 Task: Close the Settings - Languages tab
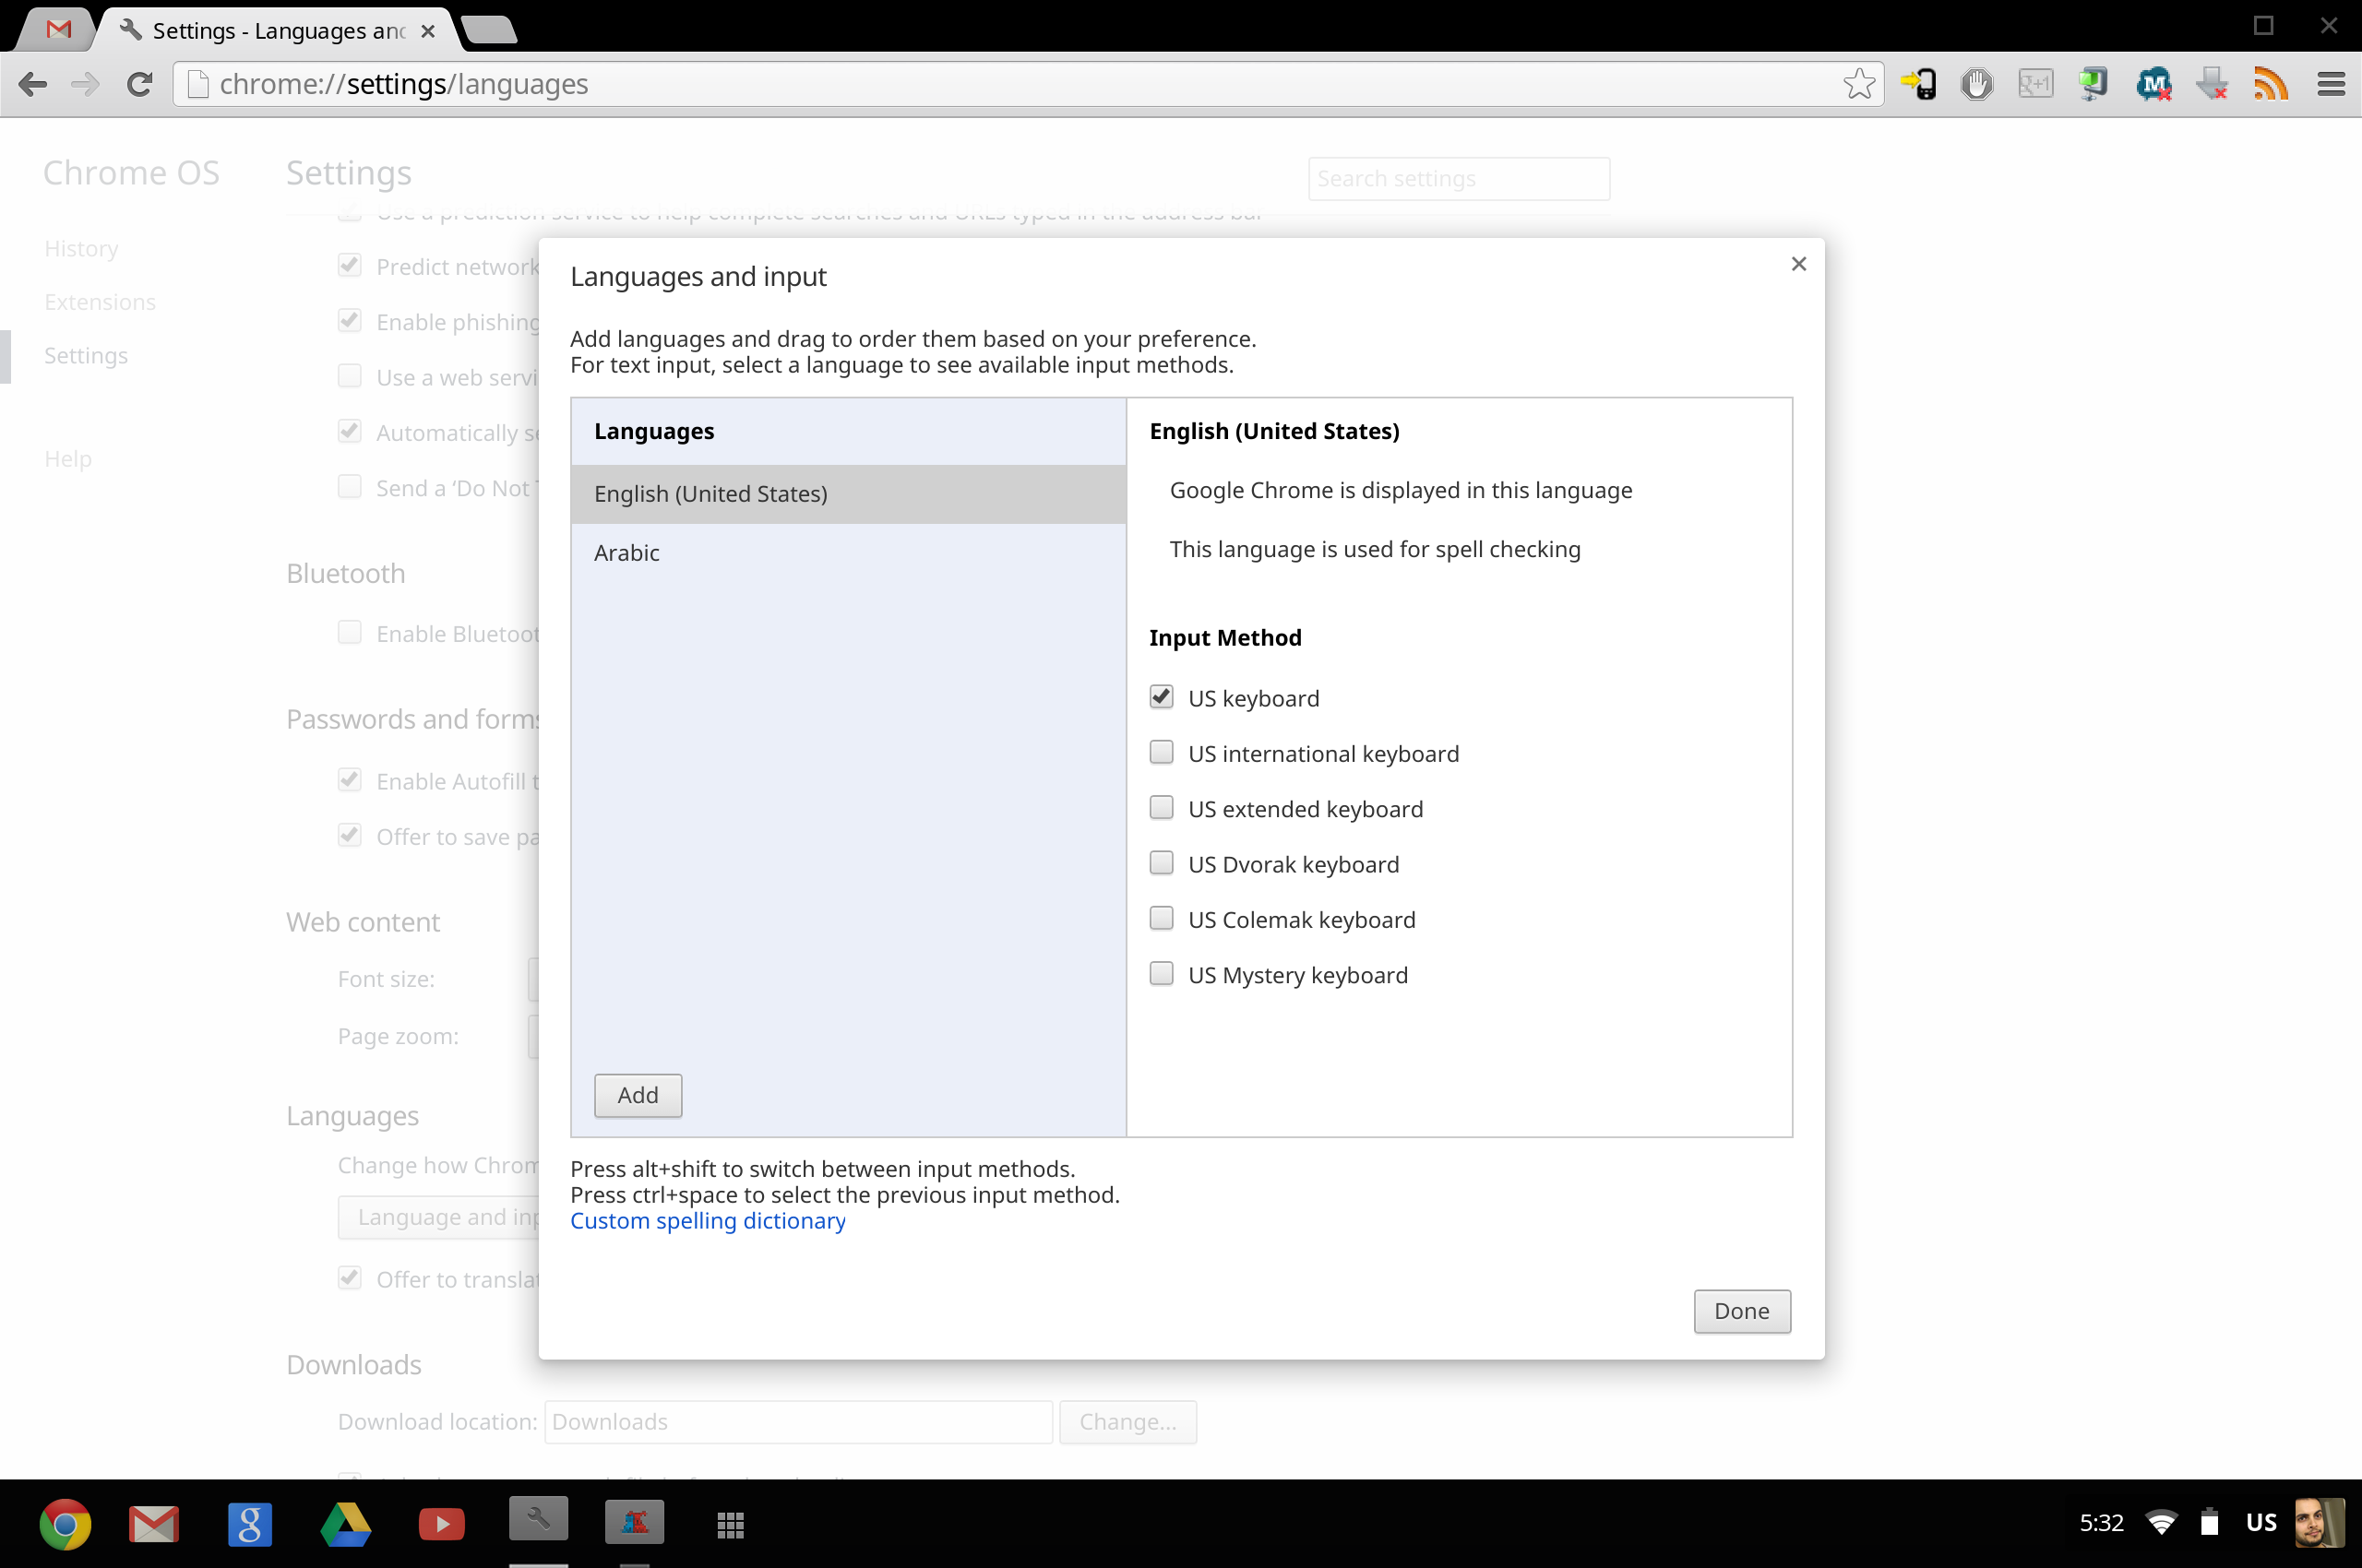click(428, 31)
